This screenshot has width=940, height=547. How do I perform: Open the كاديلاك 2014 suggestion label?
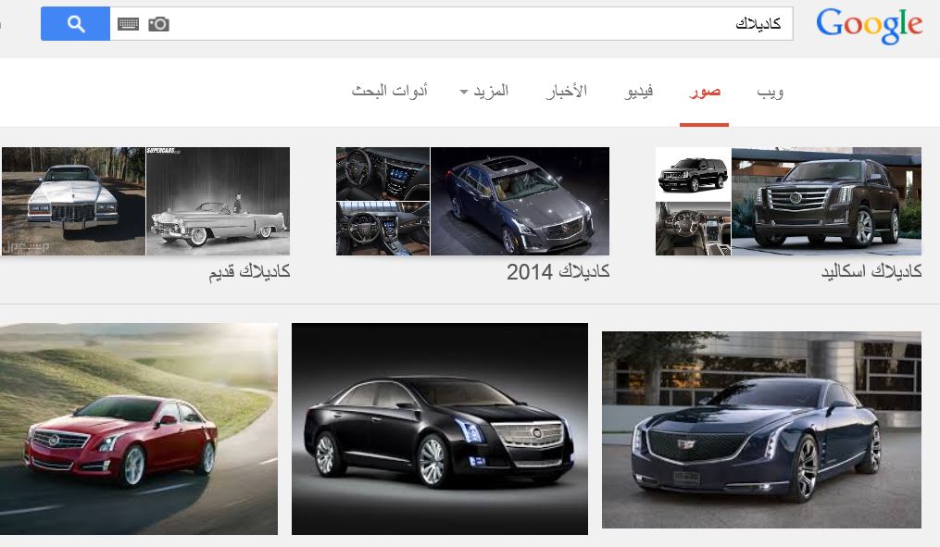pyautogui.click(x=558, y=271)
